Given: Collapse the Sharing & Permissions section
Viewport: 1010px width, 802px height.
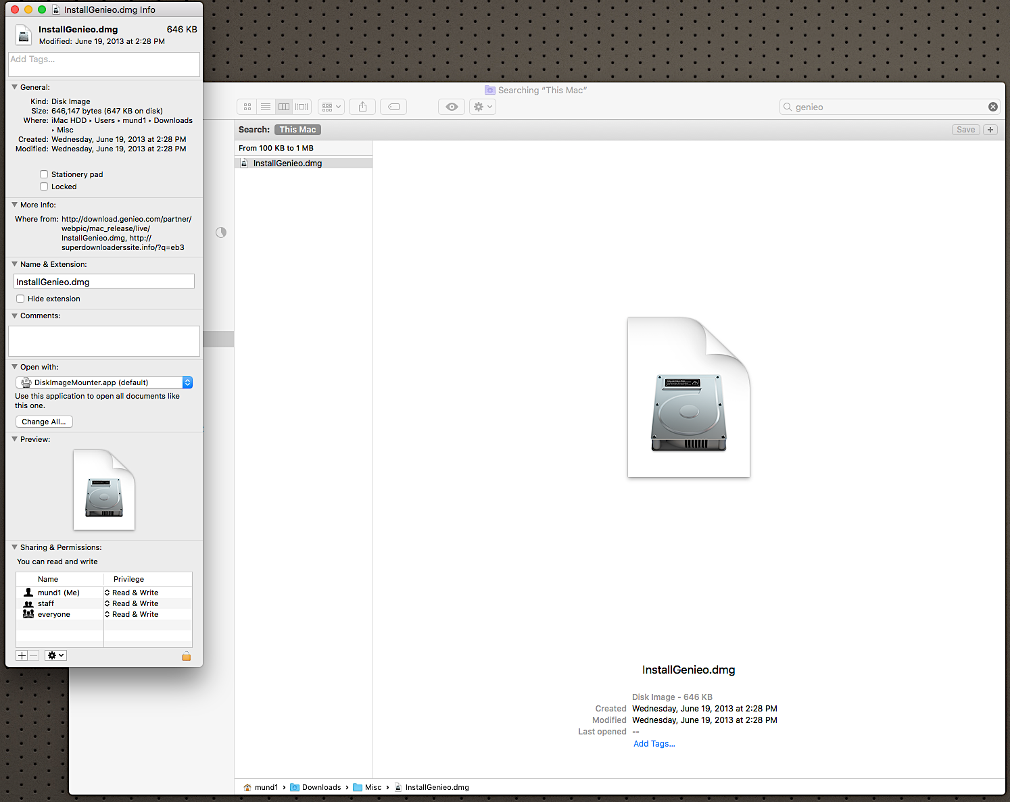Looking at the screenshot, I should (15, 547).
